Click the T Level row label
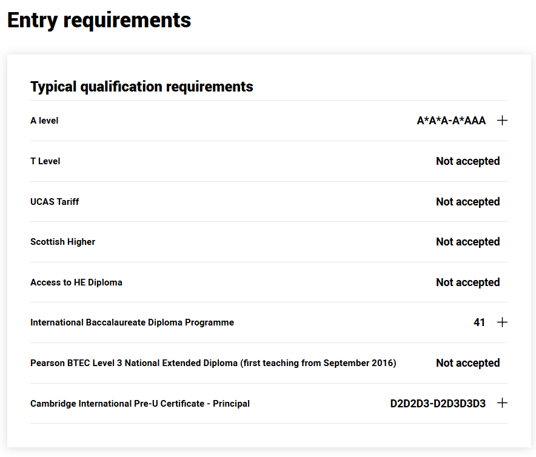 tap(45, 161)
